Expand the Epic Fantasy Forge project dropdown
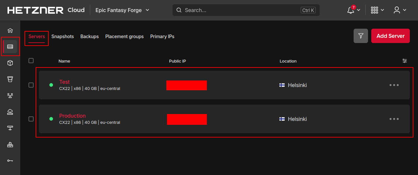The width and height of the screenshot is (418, 175). [122, 10]
